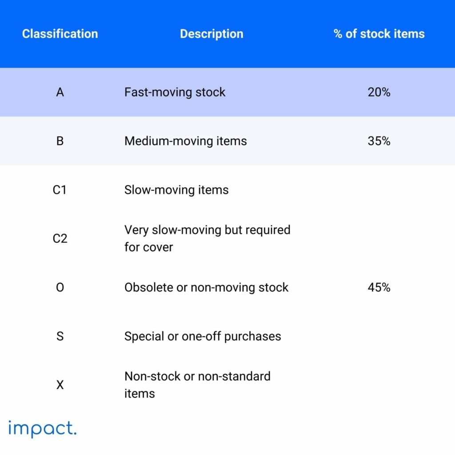The width and height of the screenshot is (455, 455).
Task: Select classification O cell
Action: click(x=60, y=287)
